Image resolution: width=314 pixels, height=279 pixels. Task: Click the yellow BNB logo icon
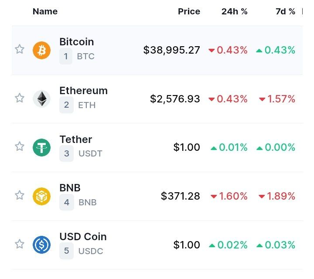(41, 196)
